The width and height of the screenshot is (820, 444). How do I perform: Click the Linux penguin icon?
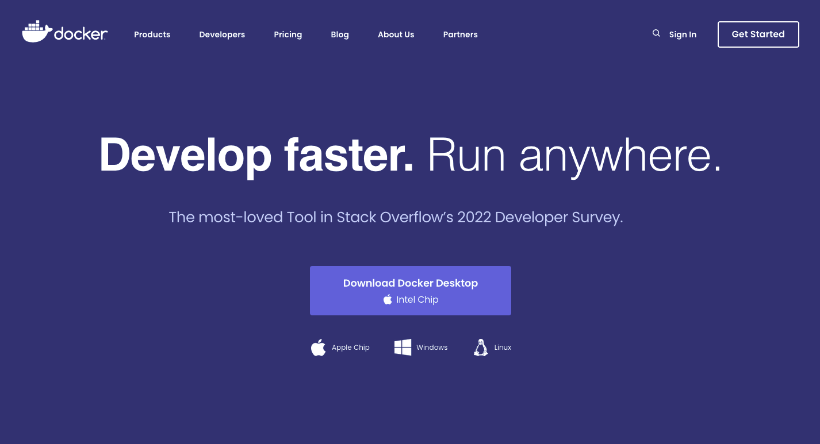click(481, 347)
